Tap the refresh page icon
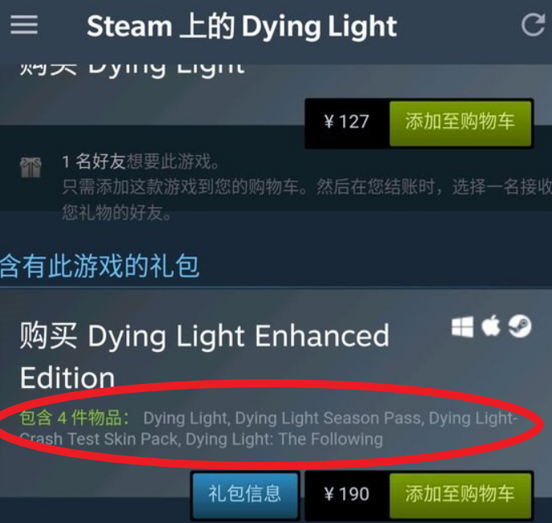This screenshot has width=552, height=523. click(533, 25)
